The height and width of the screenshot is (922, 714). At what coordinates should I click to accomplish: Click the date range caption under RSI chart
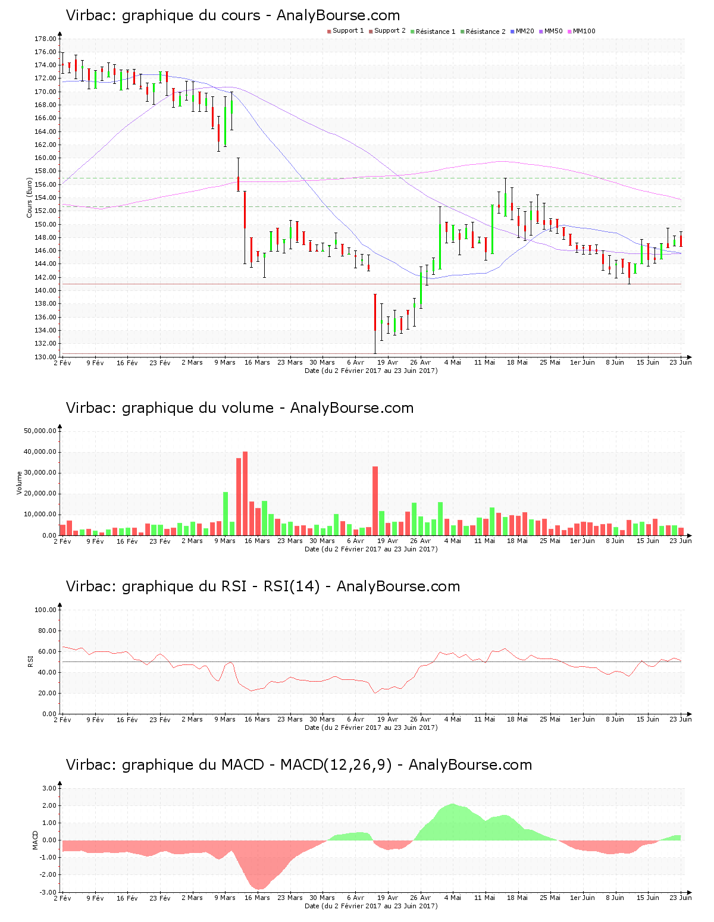click(x=371, y=727)
